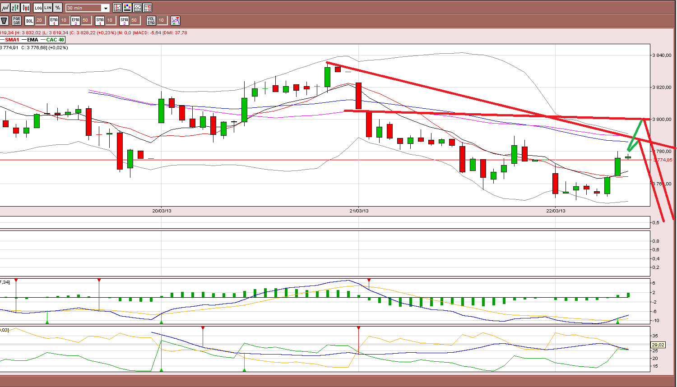Toggle the LIN scale button
Viewport: 677px width, 387px height.
pyautogui.click(x=48, y=8)
